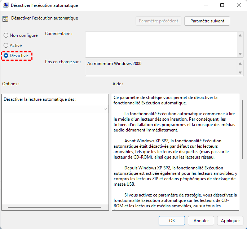Click the 'Aide :' label
Screen dimensions: 247x229
(118, 84)
